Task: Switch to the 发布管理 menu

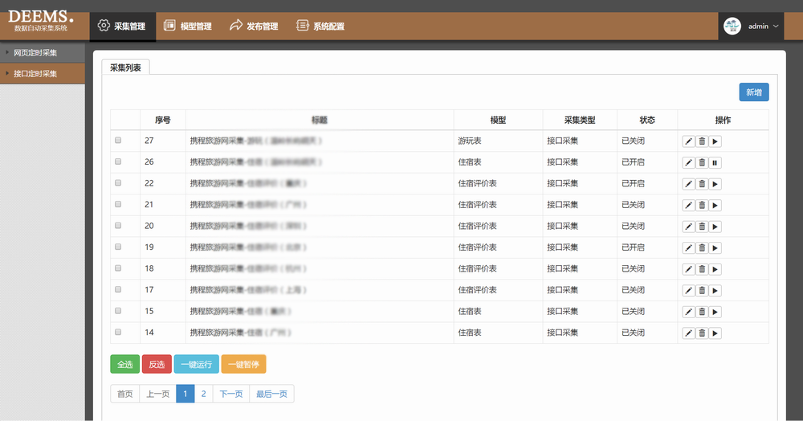Action: tap(254, 26)
